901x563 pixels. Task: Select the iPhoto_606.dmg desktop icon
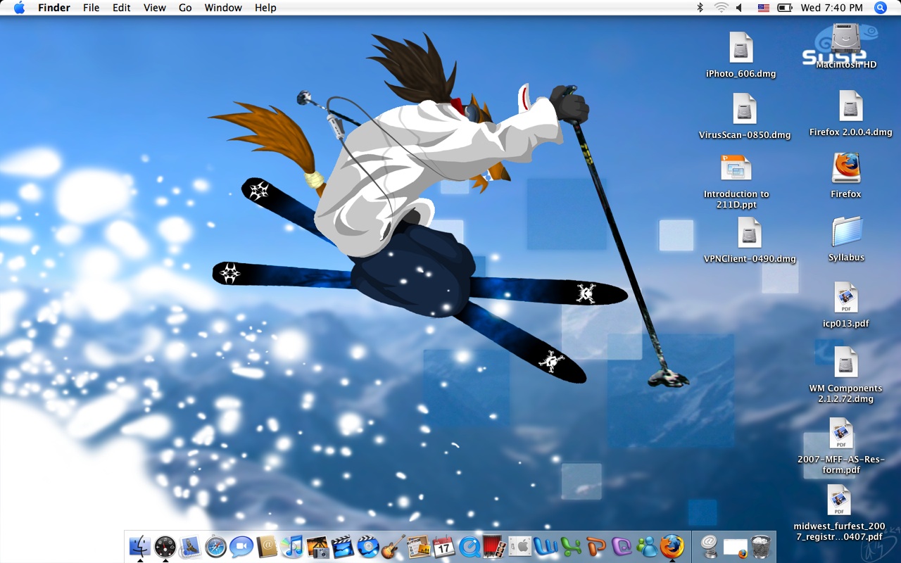coord(741,48)
